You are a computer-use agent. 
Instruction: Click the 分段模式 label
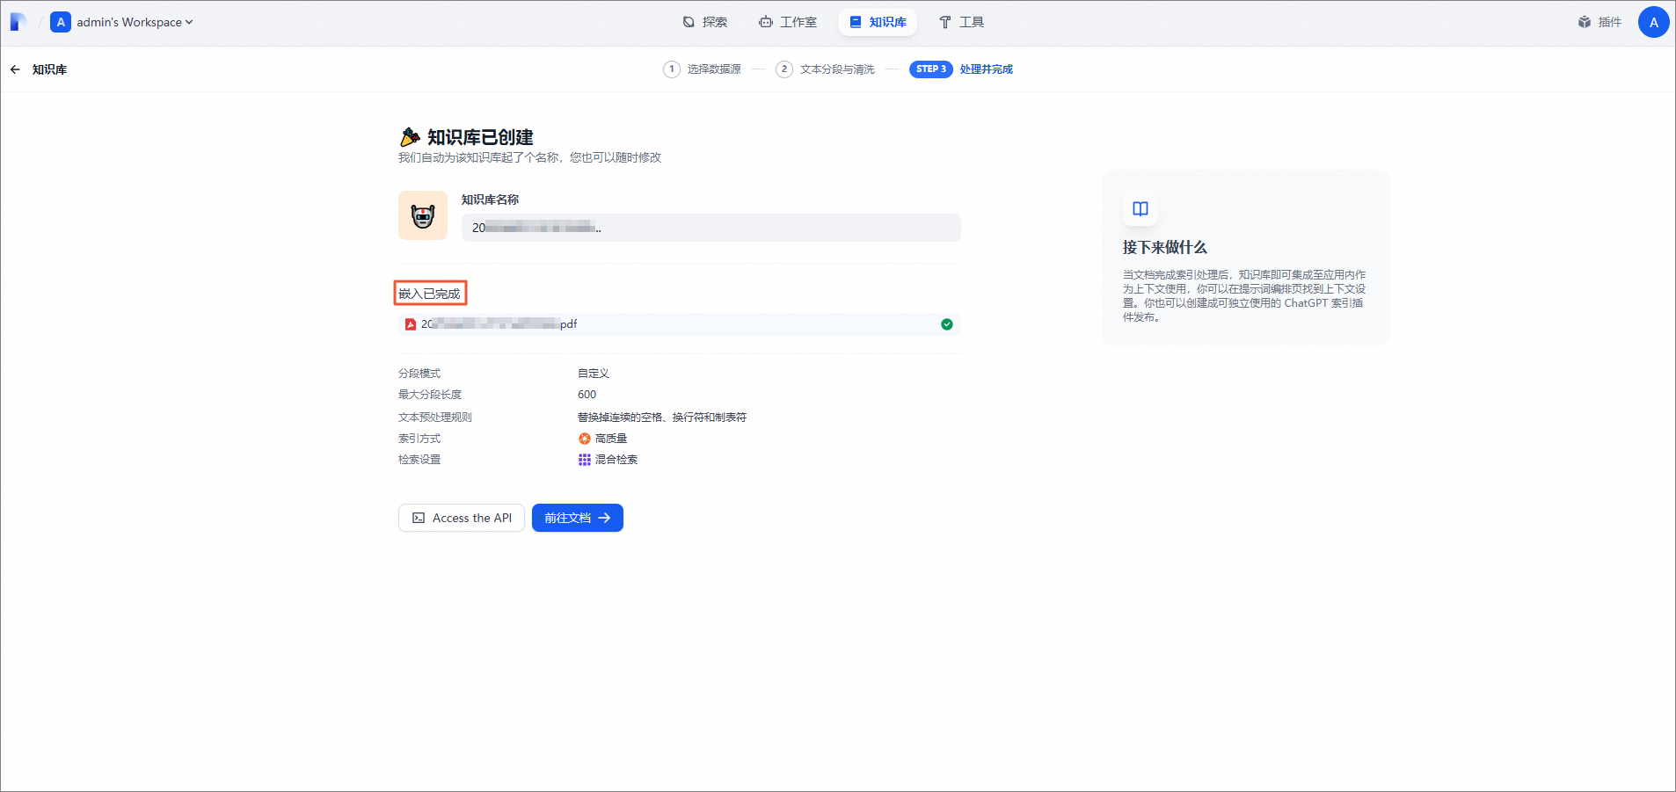coord(419,374)
